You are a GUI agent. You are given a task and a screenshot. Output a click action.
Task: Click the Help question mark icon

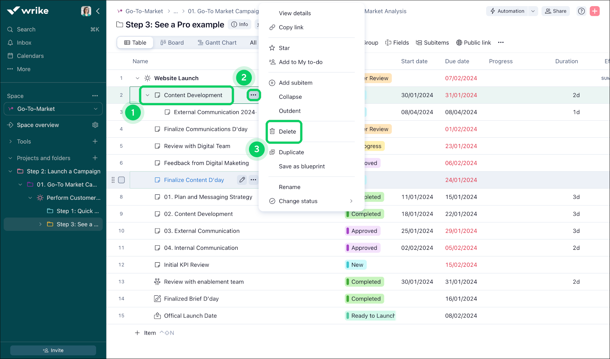(581, 11)
